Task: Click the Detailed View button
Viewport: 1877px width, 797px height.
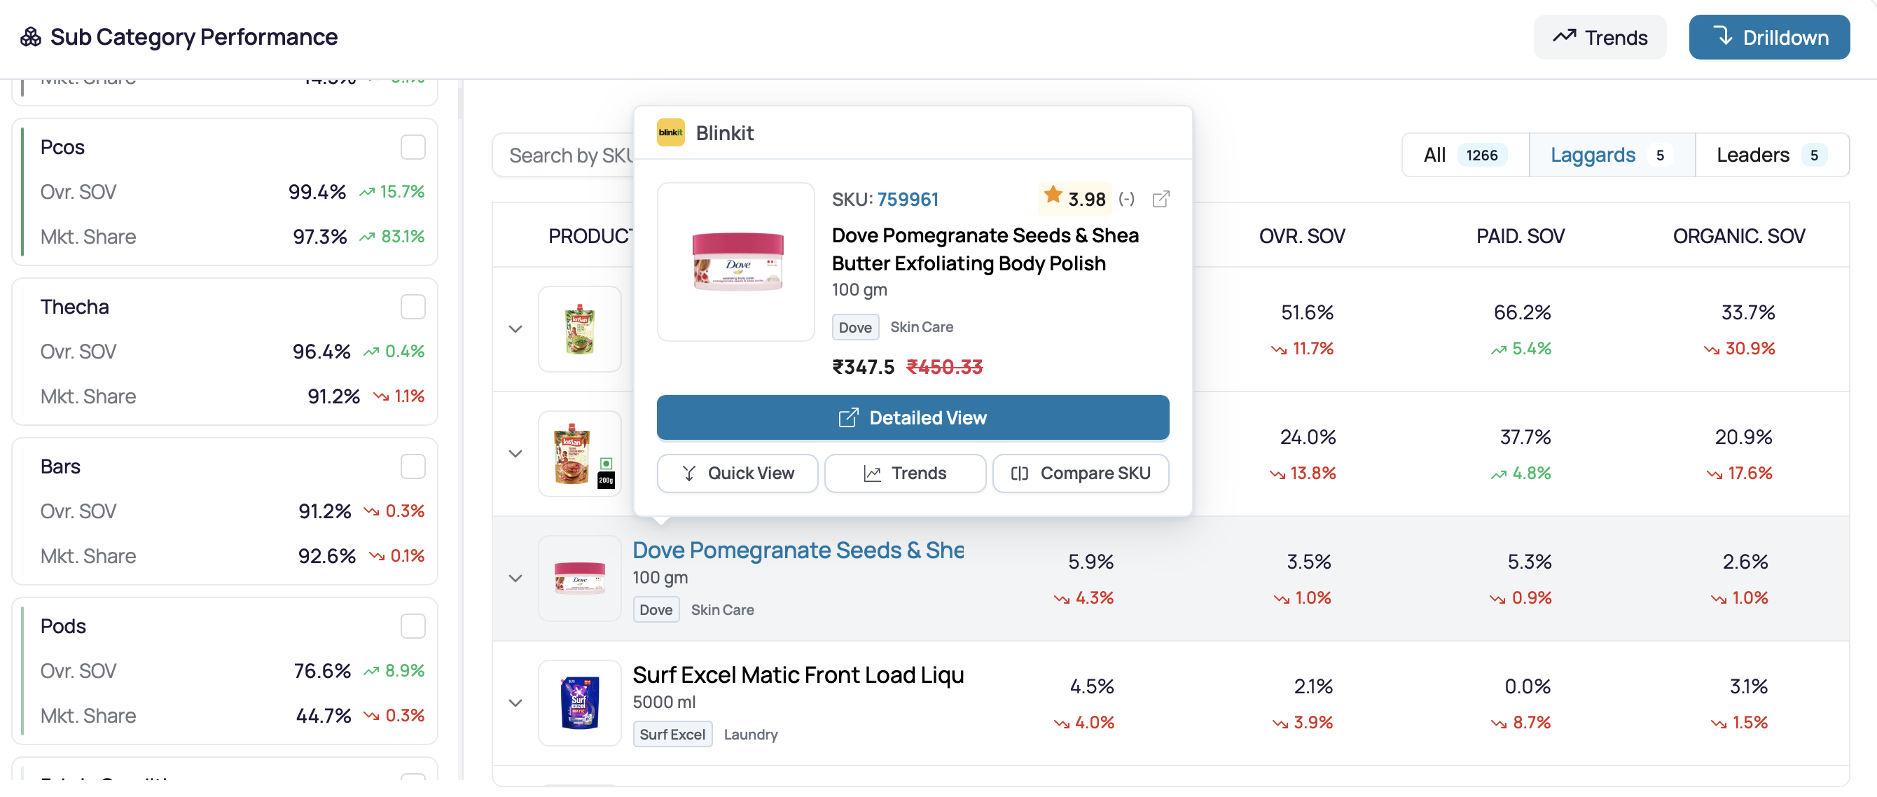Action: click(x=913, y=417)
